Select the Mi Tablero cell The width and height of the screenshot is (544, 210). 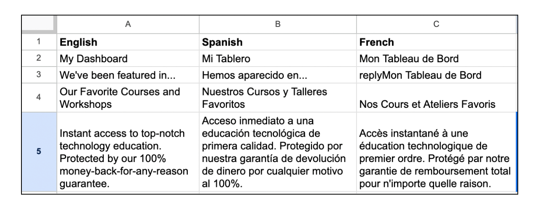point(278,59)
